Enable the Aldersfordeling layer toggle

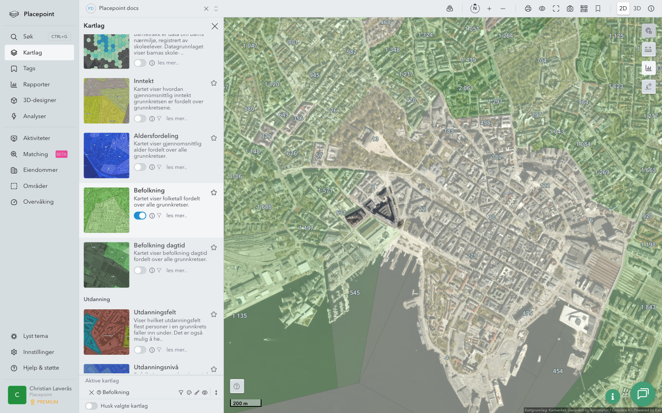(x=140, y=167)
